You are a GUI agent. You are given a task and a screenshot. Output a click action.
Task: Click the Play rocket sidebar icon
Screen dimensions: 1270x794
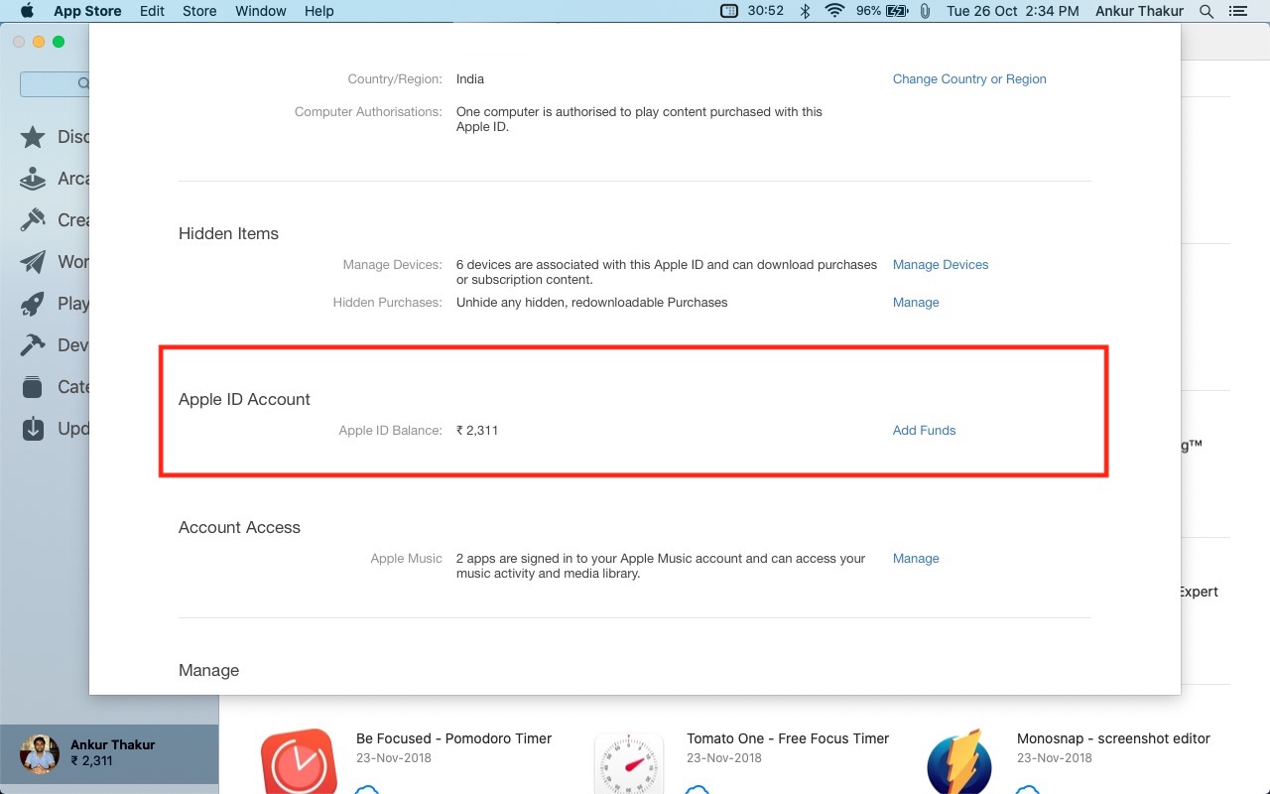[x=33, y=304]
